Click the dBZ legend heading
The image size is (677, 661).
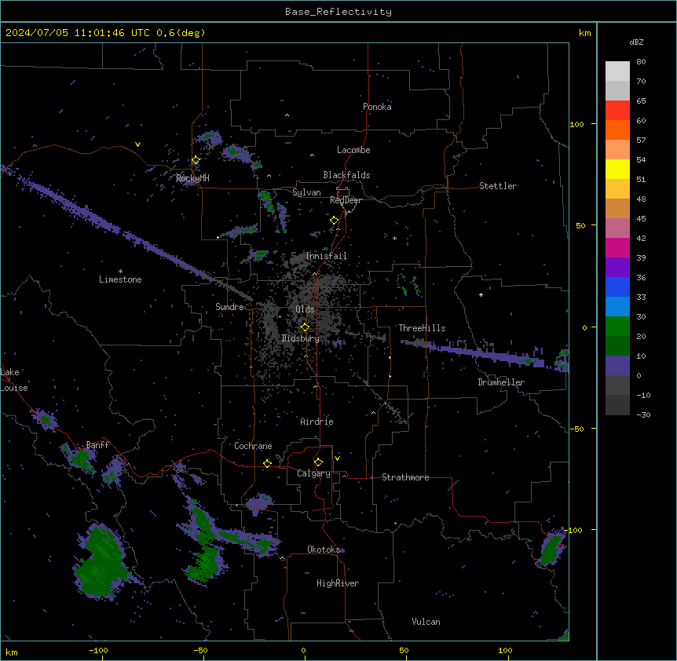(636, 42)
